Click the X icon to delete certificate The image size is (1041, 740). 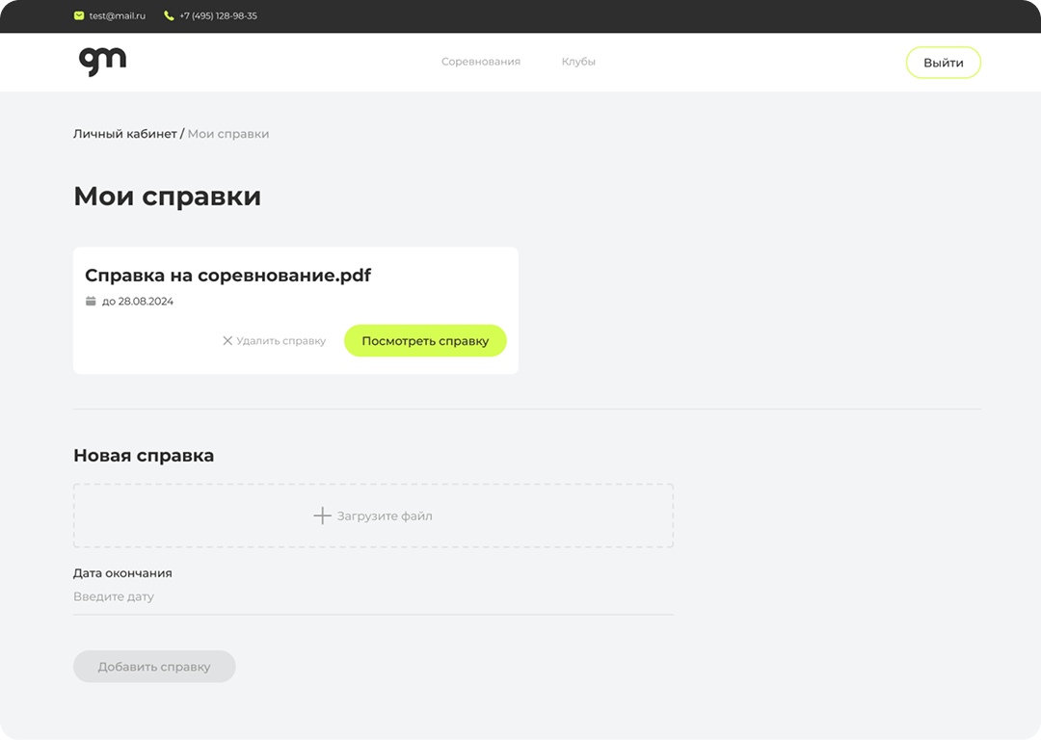(x=227, y=341)
